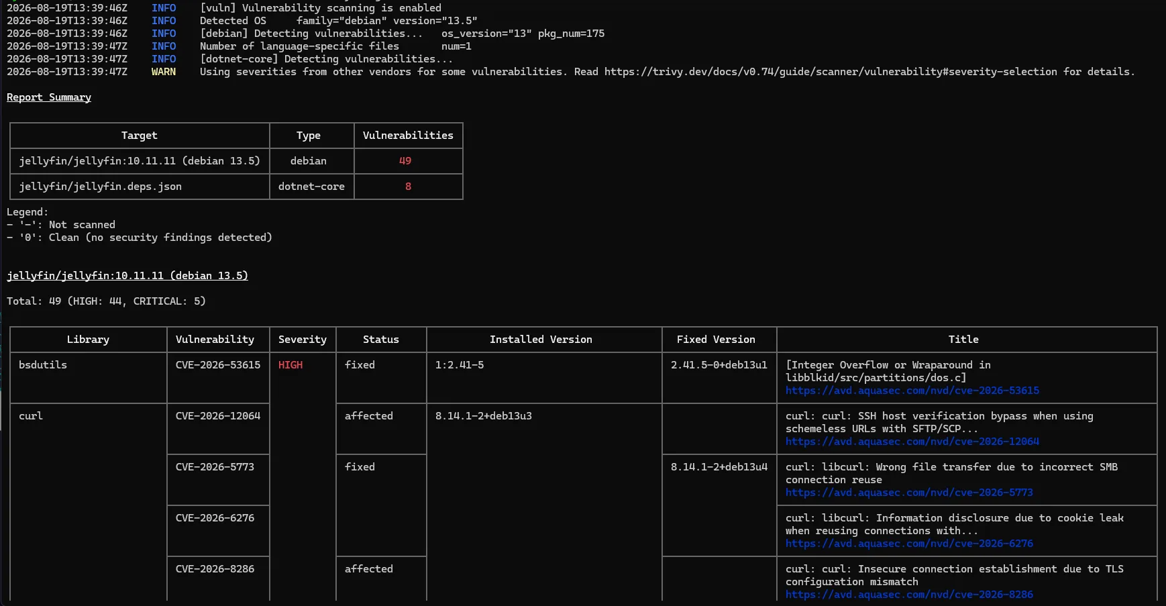Select CVE-2026-53615 in the Vulnerability column
The height and width of the screenshot is (606, 1166).
pyautogui.click(x=218, y=365)
